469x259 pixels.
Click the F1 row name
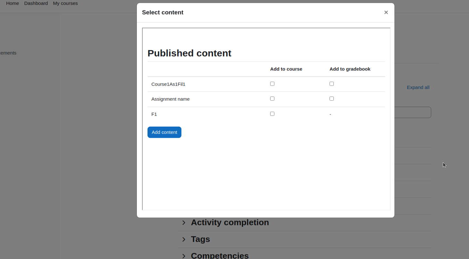pos(154,114)
